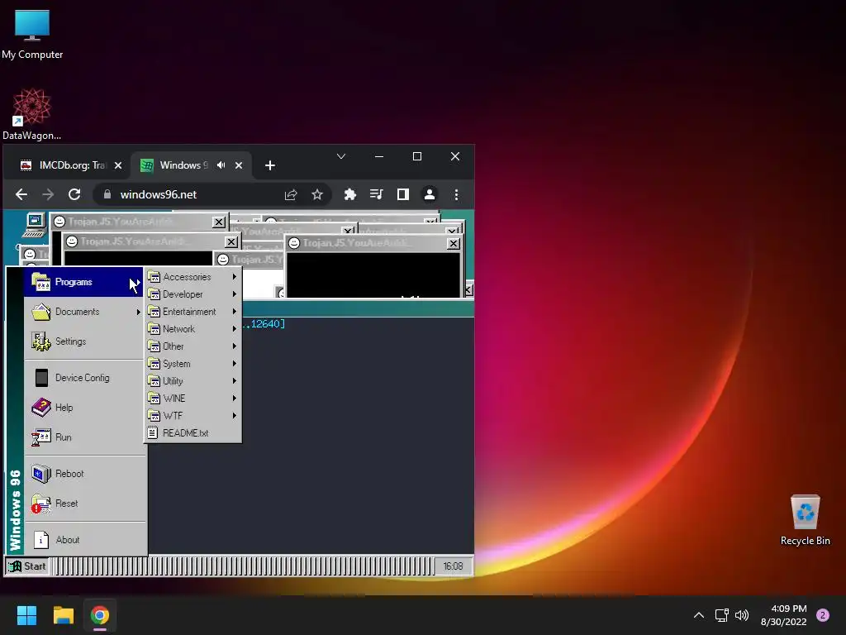The image size is (846, 635).
Task: Close the Windows 96 tab
Action: [x=239, y=165]
